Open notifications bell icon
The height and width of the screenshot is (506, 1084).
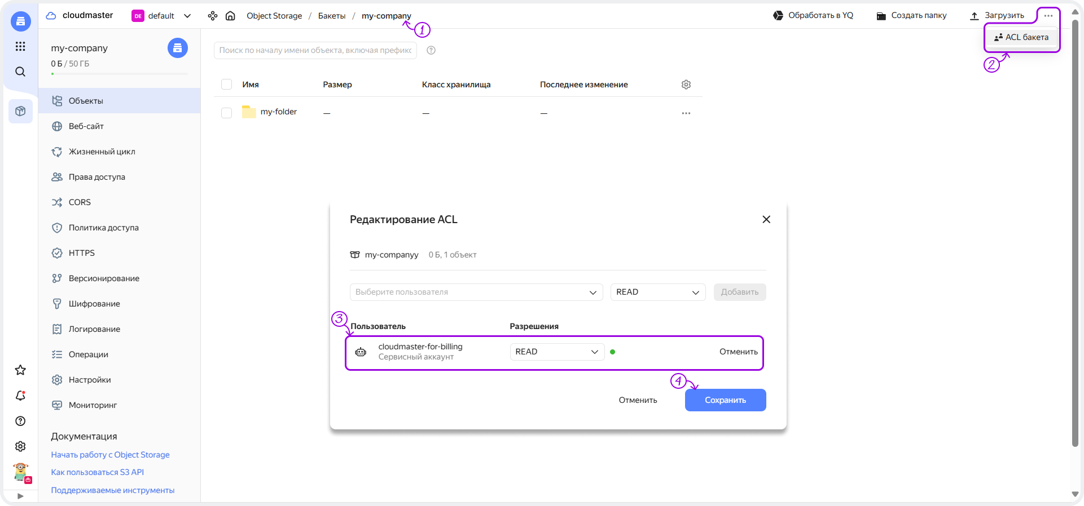(20, 396)
